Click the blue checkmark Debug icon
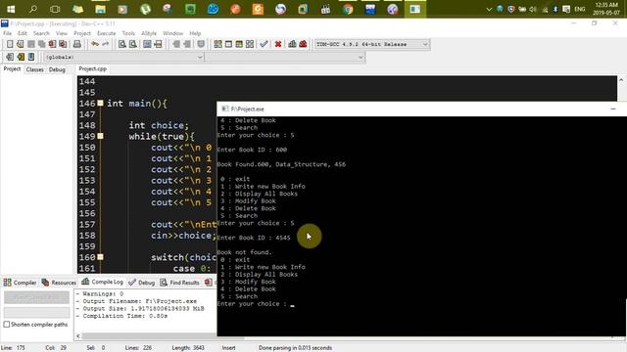This screenshot has height=352, width=627. pyautogui.click(x=264, y=44)
